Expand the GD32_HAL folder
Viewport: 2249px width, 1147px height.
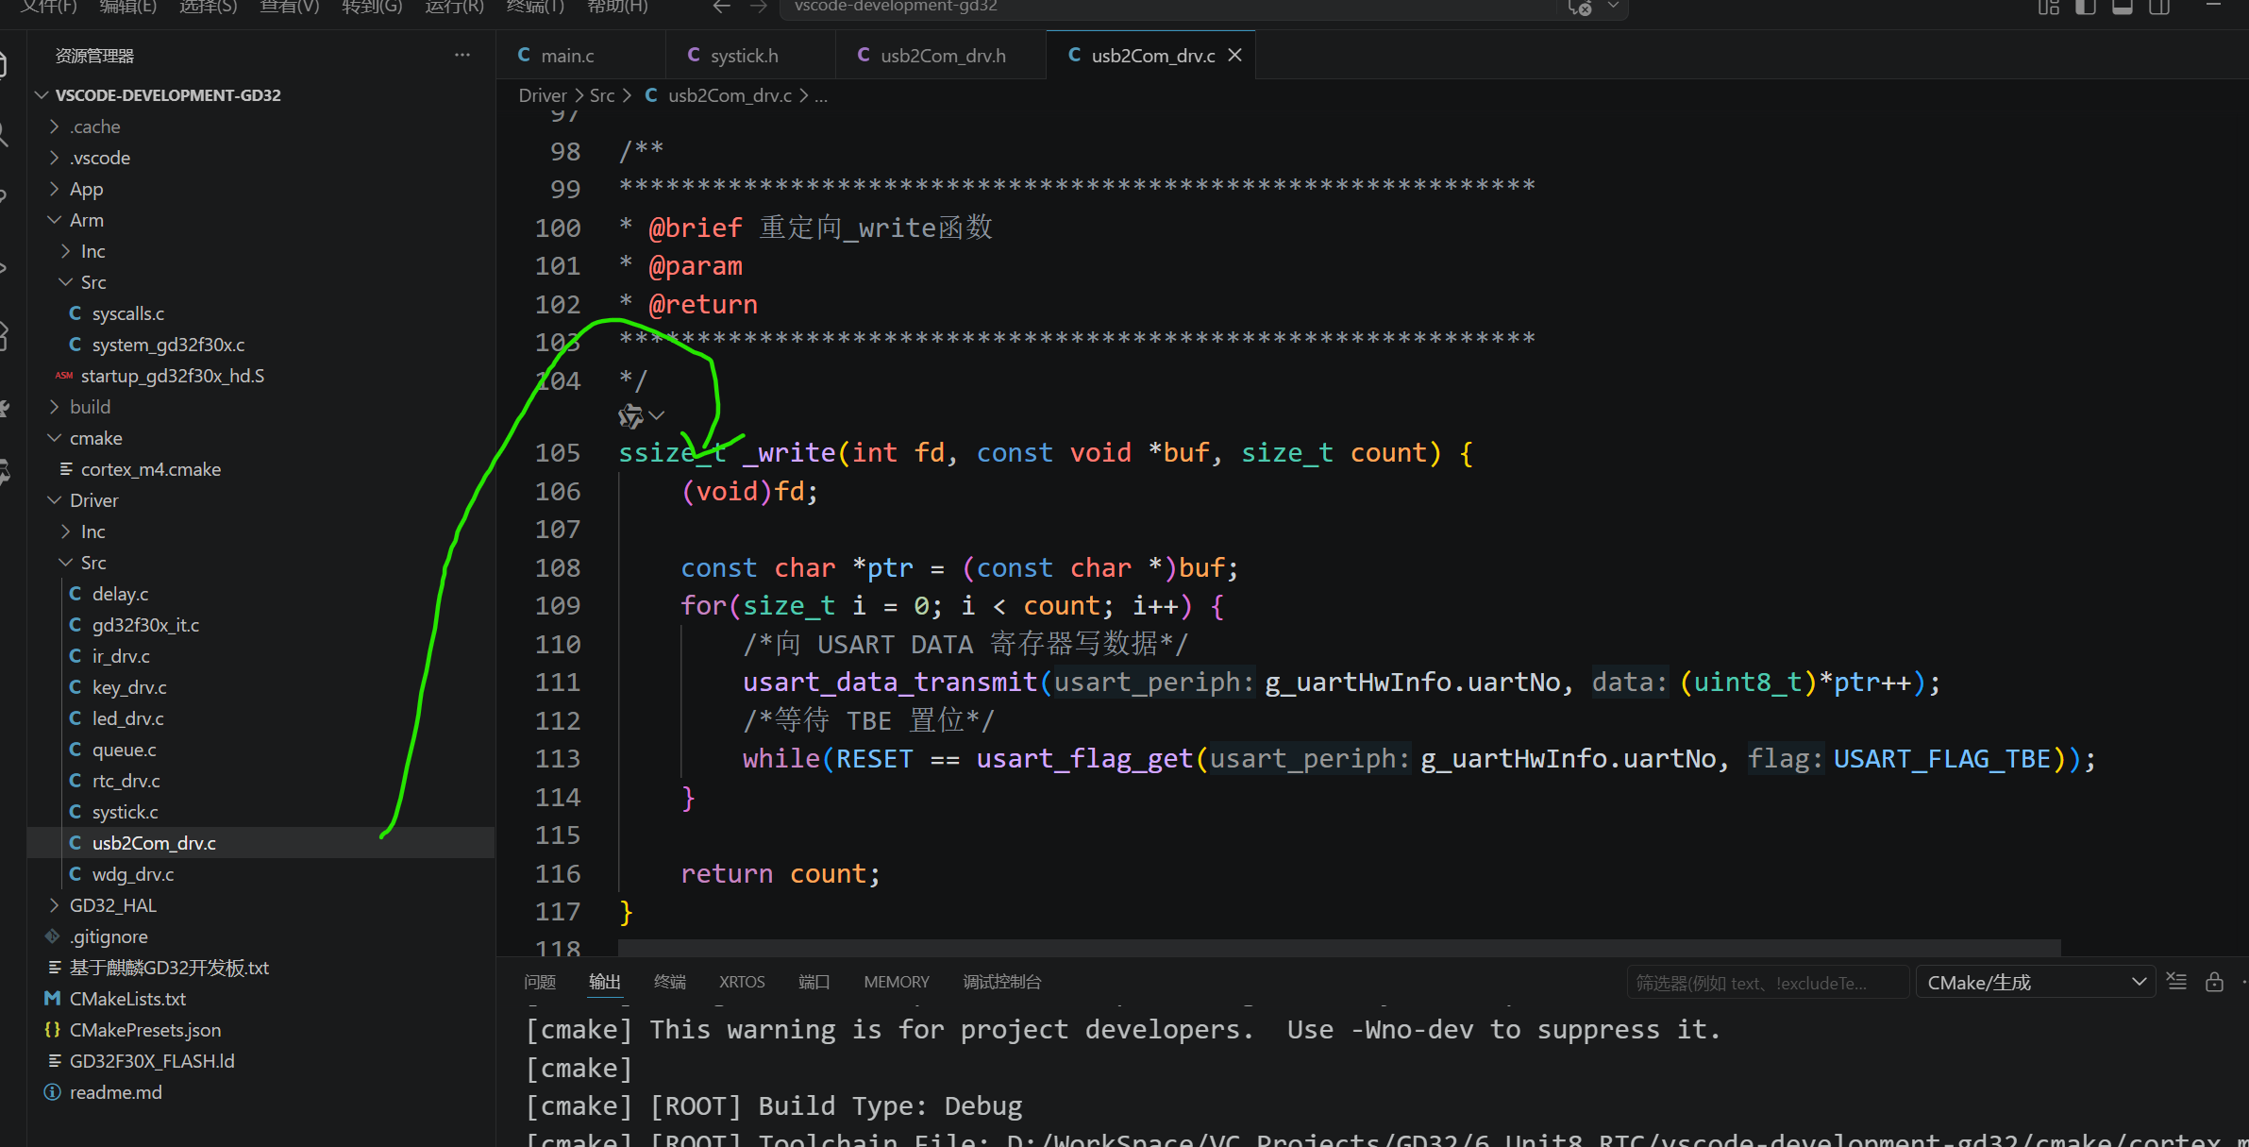pos(112,905)
